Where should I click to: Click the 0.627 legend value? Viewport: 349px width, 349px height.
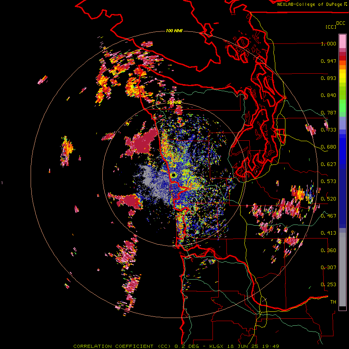pyautogui.click(x=328, y=164)
